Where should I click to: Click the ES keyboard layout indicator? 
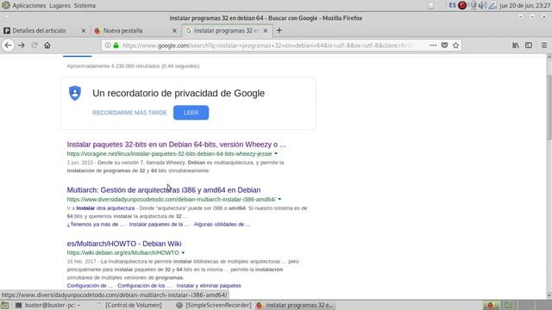coord(452,5)
